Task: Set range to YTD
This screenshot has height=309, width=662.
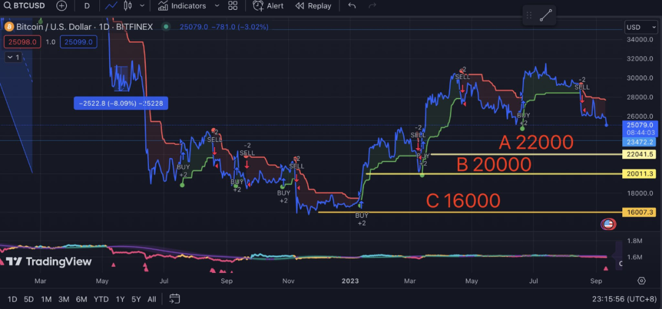Action: point(101,299)
